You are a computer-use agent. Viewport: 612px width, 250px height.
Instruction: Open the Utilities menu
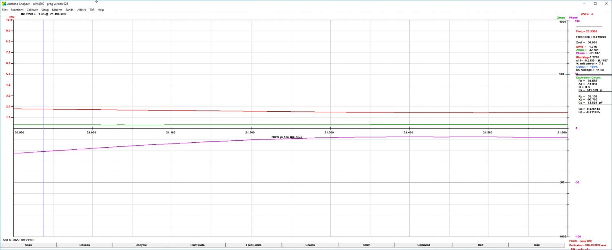coord(81,10)
